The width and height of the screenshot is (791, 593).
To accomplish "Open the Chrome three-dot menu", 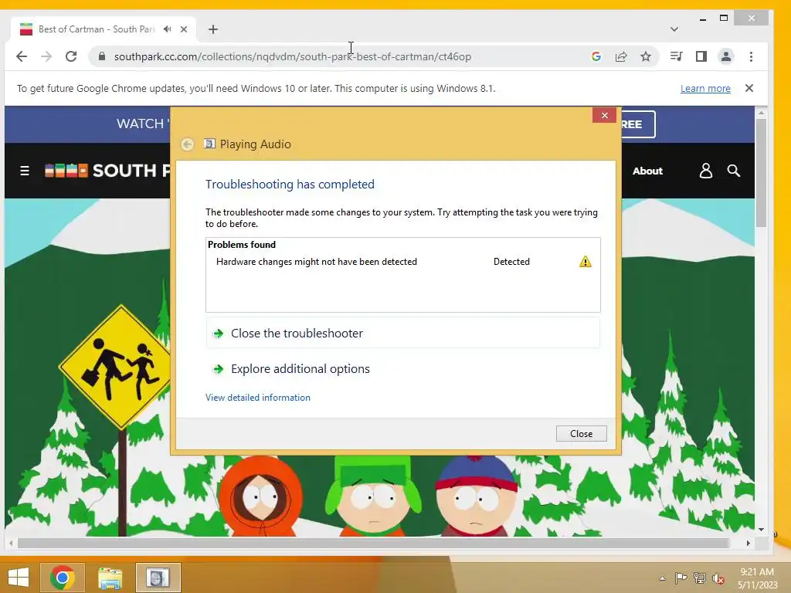I will click(751, 56).
